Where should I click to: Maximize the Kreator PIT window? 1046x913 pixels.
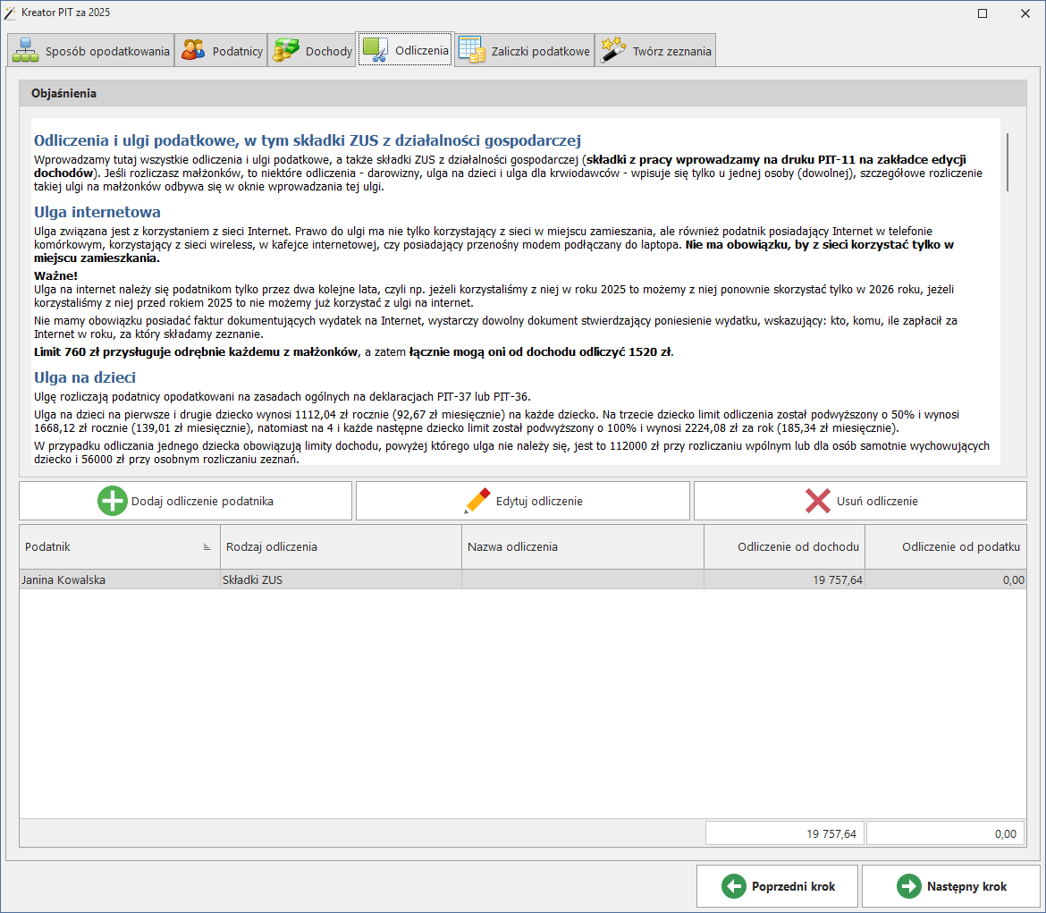point(982,13)
